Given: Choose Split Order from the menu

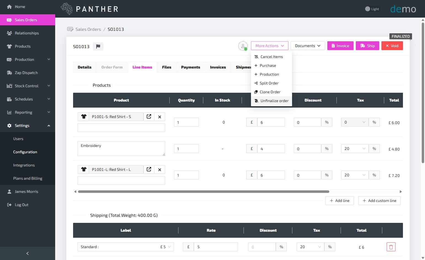Looking at the screenshot, I should pos(271,83).
